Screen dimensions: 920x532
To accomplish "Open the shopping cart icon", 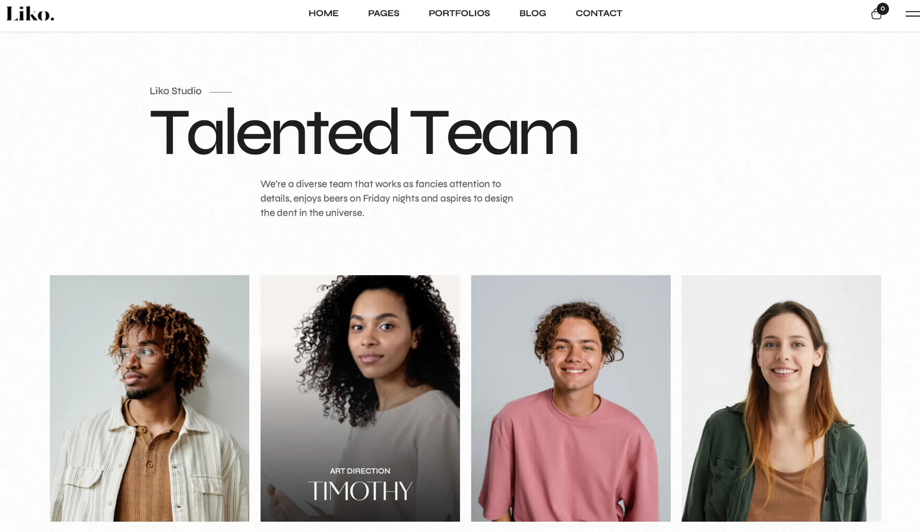I will [876, 14].
